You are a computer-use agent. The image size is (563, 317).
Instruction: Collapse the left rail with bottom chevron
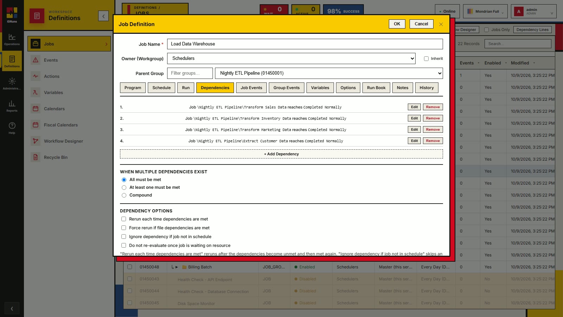pyautogui.click(x=12, y=309)
